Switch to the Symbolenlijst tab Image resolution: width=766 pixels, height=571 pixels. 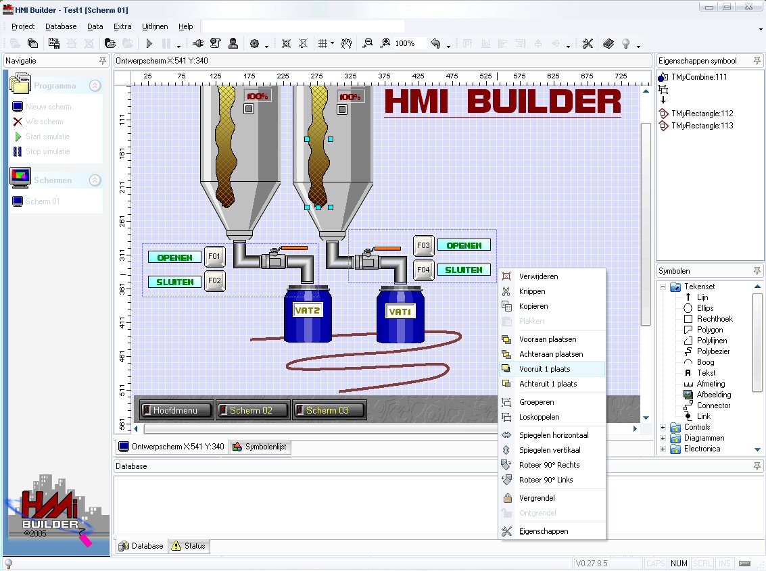click(x=260, y=447)
